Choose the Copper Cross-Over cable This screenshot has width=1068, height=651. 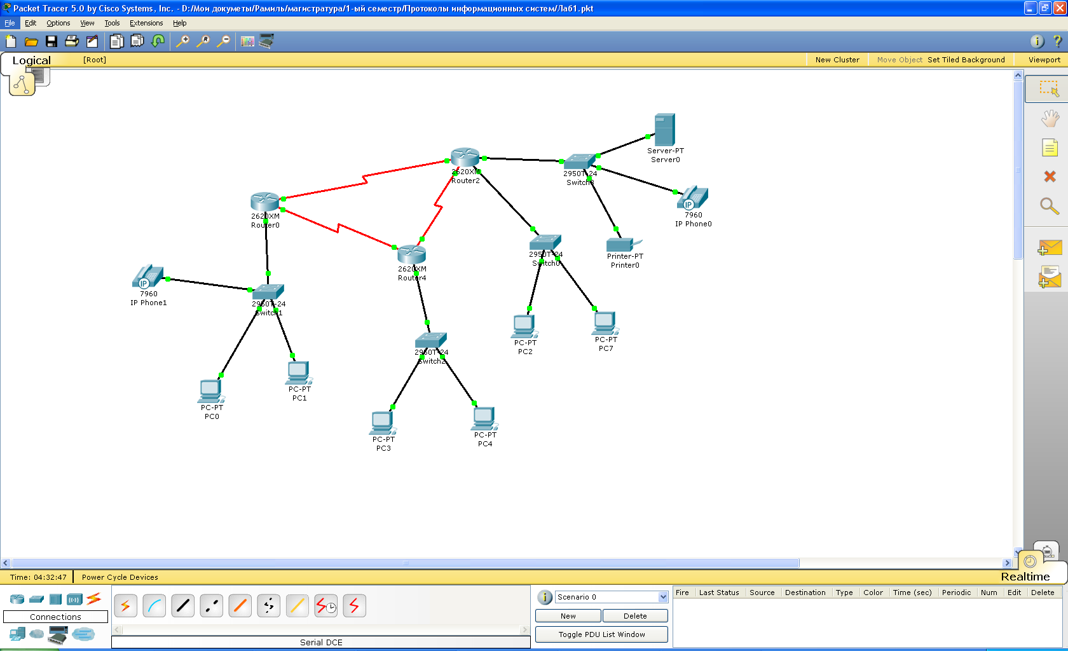(x=212, y=606)
